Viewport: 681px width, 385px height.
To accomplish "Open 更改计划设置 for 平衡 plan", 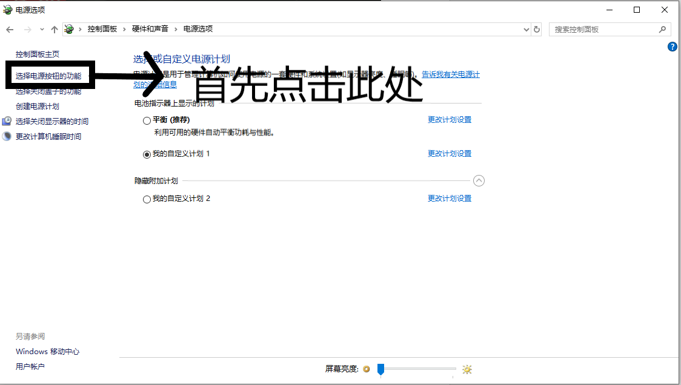I will click(449, 120).
